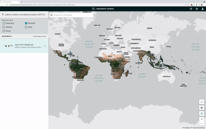The height and width of the screenshot is (129, 206).
Task: Open the help question-mark icon
Action: pyautogui.click(x=191, y=9)
